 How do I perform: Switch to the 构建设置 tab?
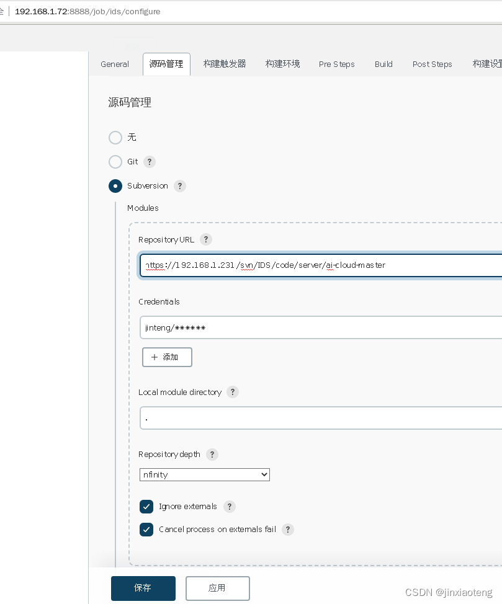[x=487, y=64]
